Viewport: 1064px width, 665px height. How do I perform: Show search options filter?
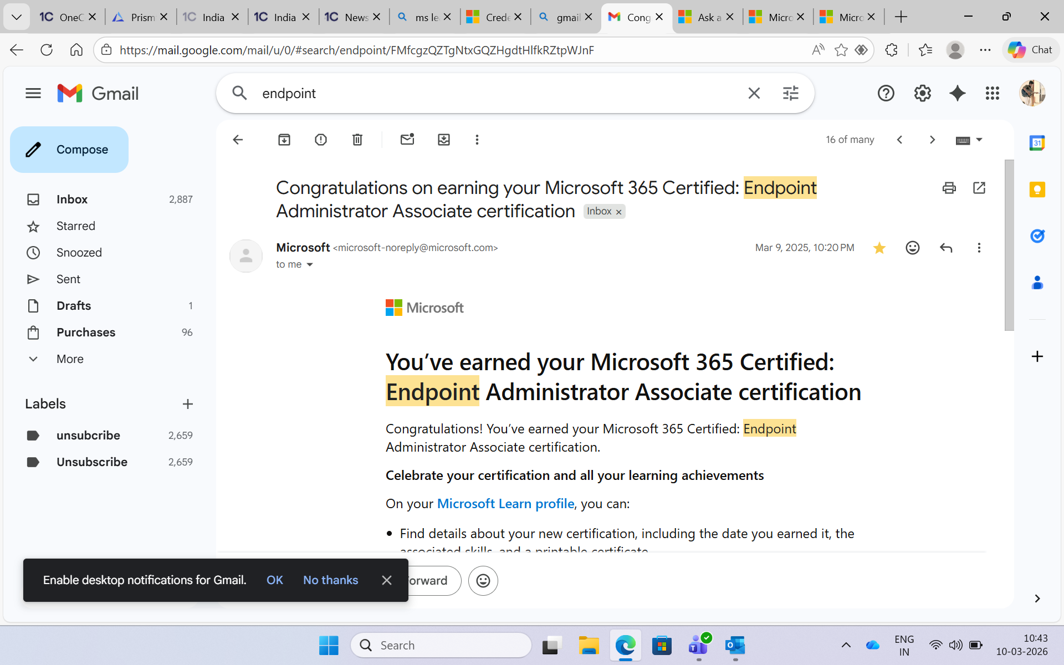791,93
